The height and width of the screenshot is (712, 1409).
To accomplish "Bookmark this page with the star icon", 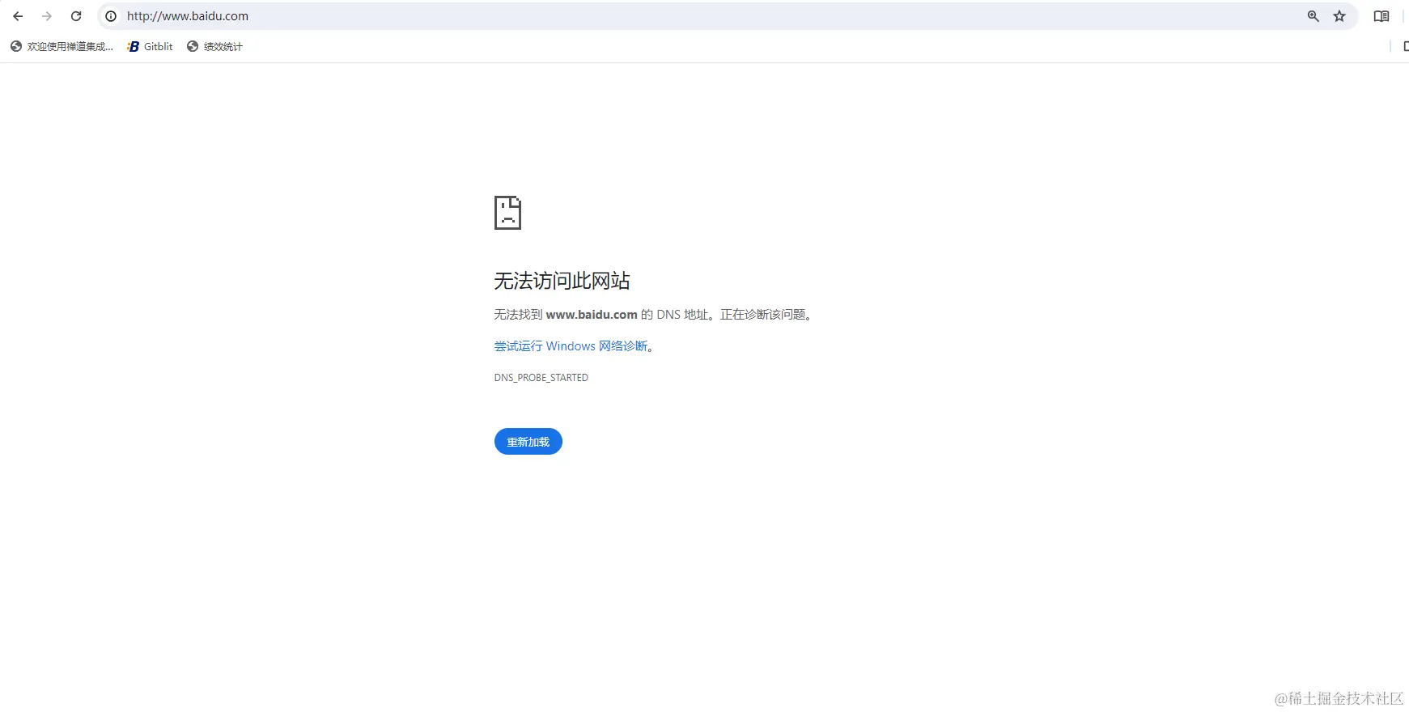I will (1339, 16).
